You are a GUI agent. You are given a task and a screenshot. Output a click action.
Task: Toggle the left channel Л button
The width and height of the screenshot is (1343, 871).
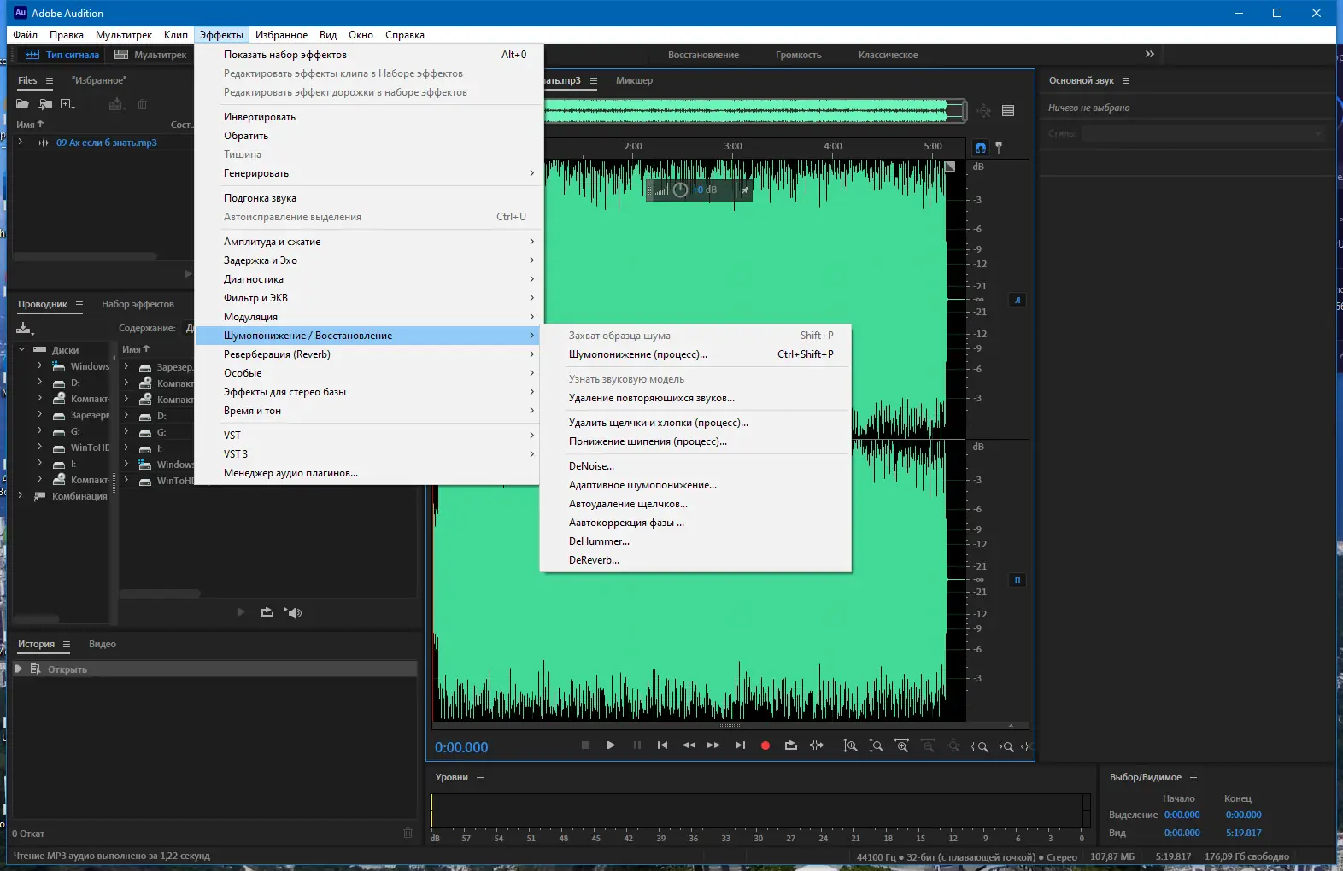point(1017,300)
